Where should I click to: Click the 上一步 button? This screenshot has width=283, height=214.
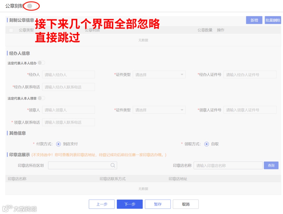tap(102, 204)
